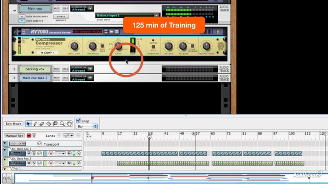The height and width of the screenshot is (184, 328).
Task: Click the compressor Input Gain knob
Action: (74, 46)
